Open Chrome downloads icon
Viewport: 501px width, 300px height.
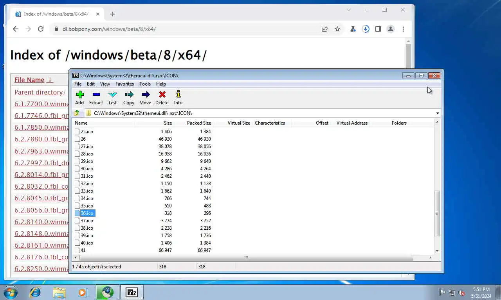[x=366, y=29]
